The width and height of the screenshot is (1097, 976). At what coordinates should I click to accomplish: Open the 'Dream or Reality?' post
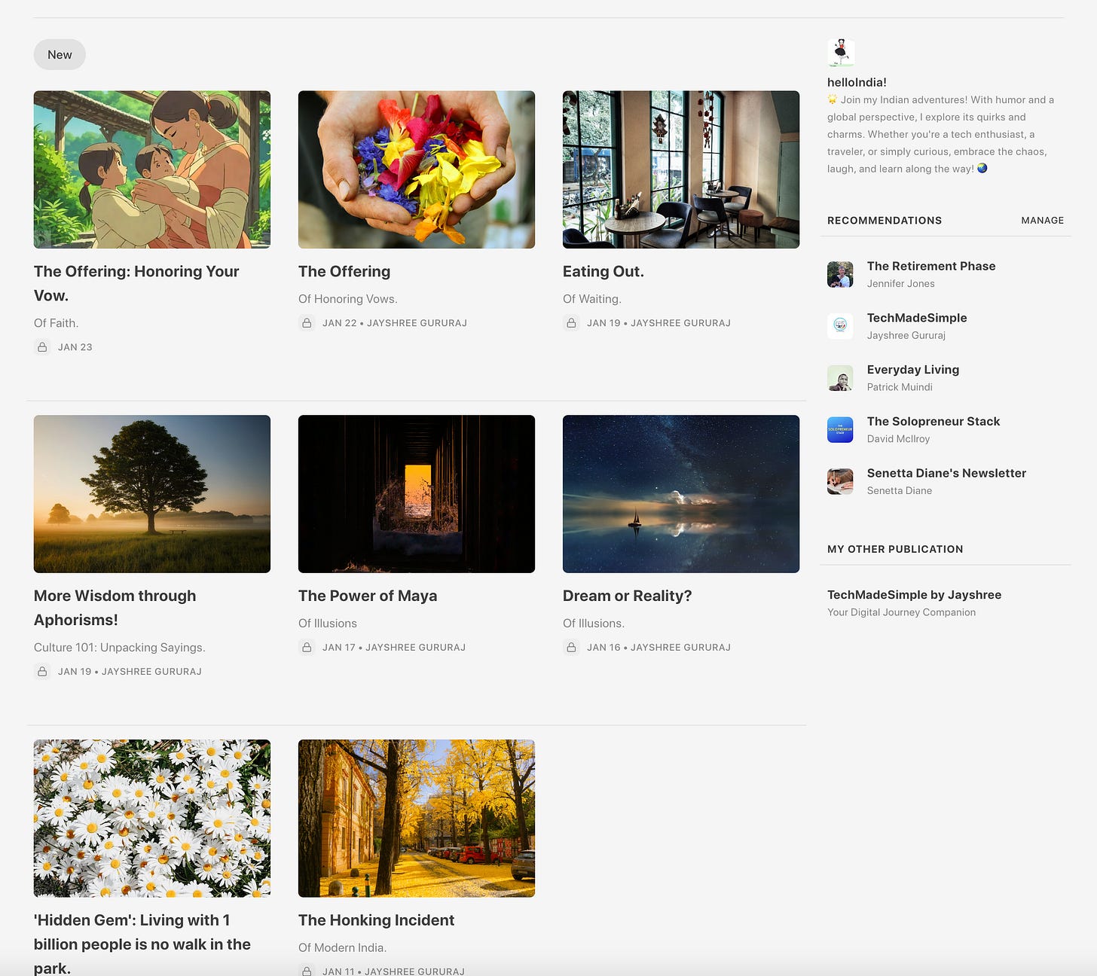click(x=628, y=596)
